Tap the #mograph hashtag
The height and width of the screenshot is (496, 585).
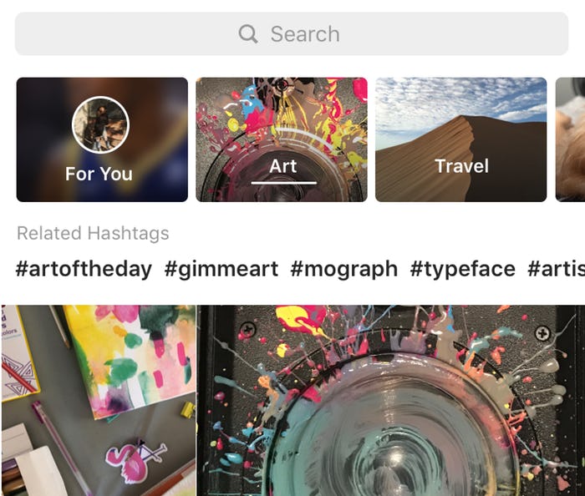point(344,269)
